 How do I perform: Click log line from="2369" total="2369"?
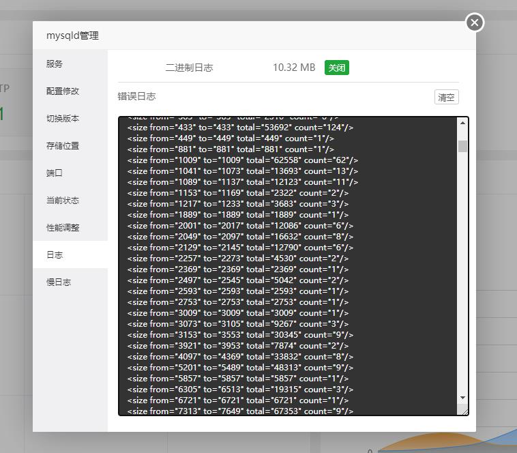coord(238,269)
